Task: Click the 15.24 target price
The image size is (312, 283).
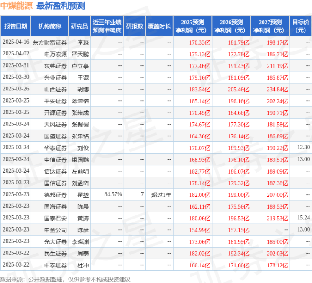Action: point(304,218)
